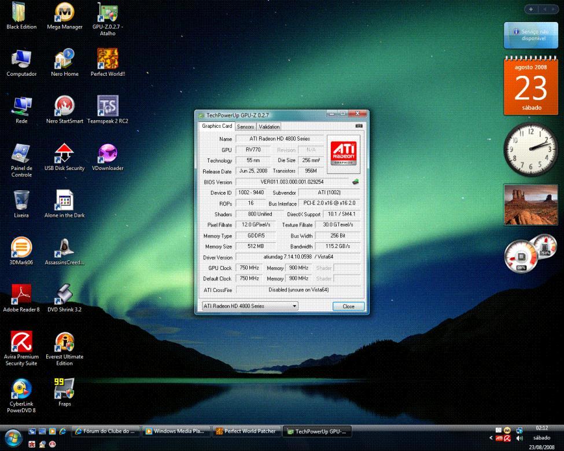Switch to Perfect World Patcher in the taskbar
The width and height of the screenshot is (564, 451).
tap(247, 431)
